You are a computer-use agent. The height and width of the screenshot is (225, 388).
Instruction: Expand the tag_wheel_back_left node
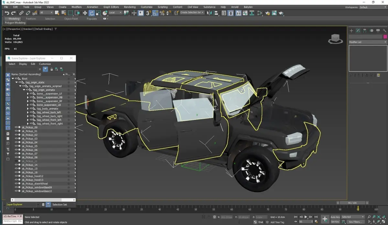tap(28, 112)
